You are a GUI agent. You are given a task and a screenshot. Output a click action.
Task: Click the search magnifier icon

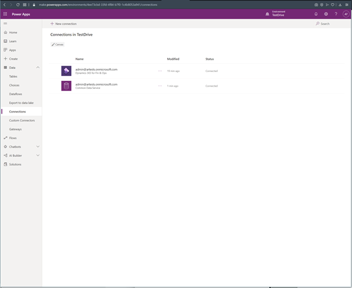point(318,23)
